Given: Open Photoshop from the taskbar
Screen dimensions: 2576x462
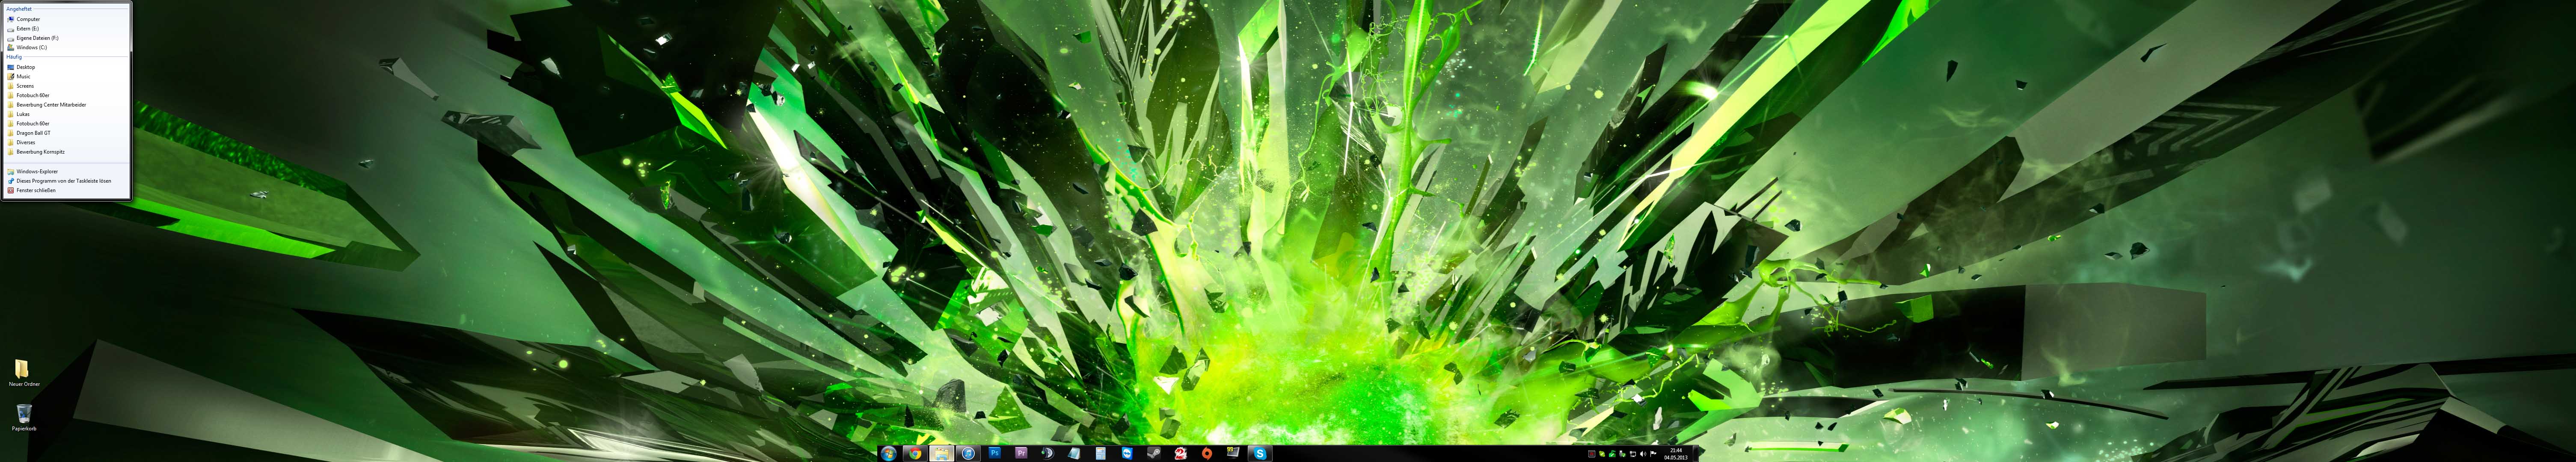Looking at the screenshot, I should coord(995,453).
